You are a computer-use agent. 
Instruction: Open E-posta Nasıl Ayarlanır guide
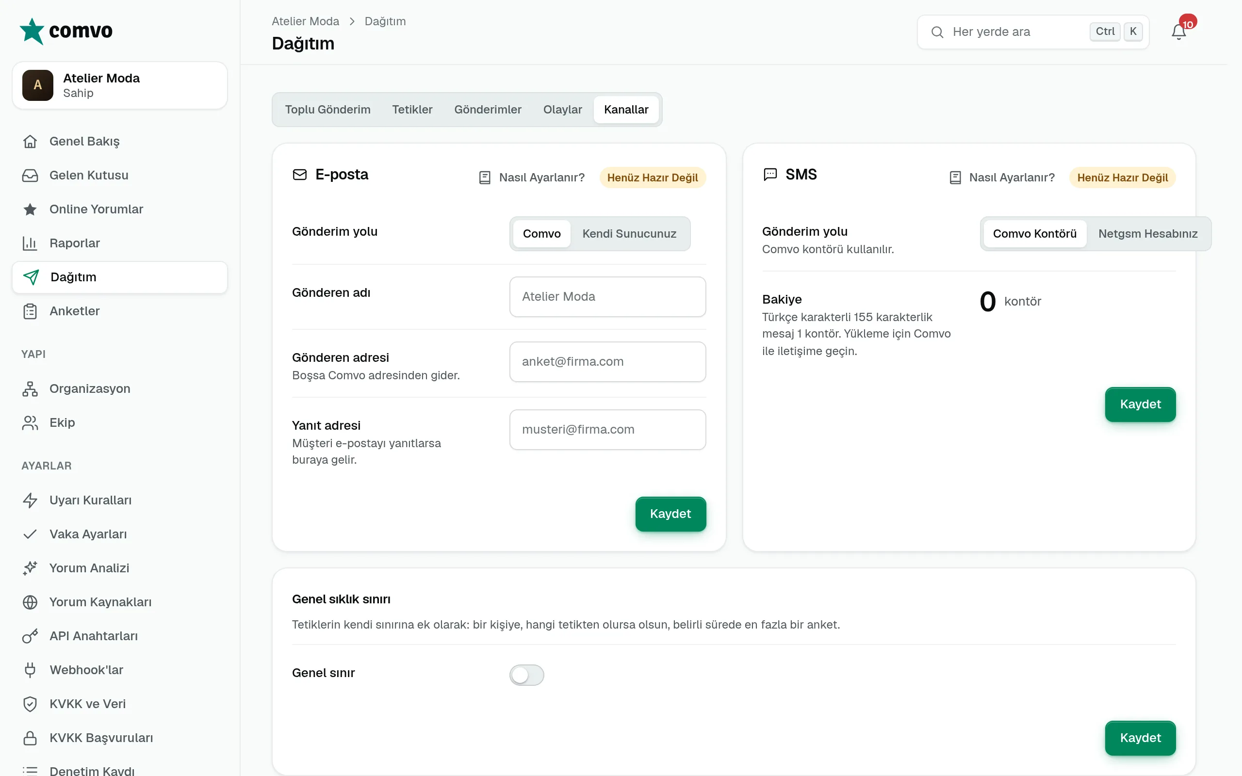coord(532,178)
